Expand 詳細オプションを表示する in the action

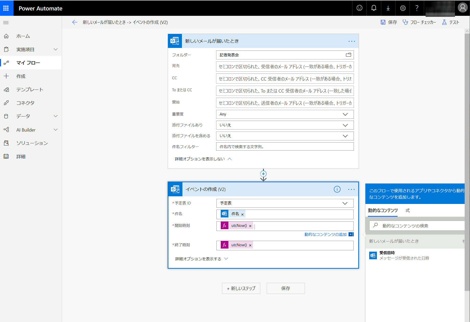(x=202, y=259)
